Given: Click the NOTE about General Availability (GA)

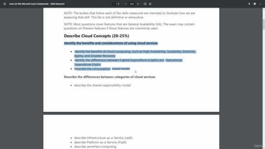Looking at the screenshot, I should (129, 26).
